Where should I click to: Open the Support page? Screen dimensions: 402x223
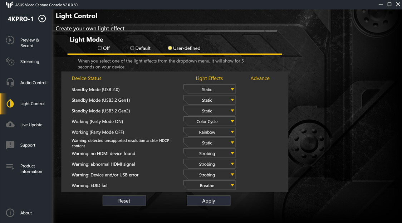28,145
